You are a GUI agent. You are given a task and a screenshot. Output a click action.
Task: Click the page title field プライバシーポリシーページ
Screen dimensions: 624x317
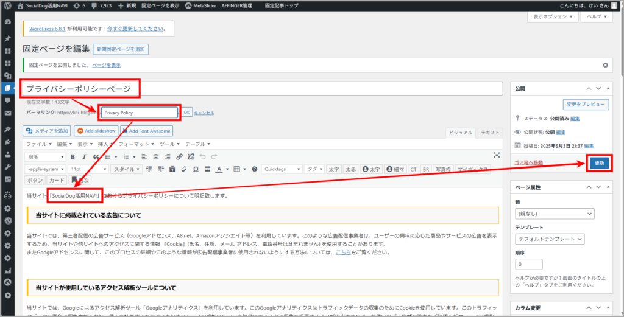click(x=264, y=89)
